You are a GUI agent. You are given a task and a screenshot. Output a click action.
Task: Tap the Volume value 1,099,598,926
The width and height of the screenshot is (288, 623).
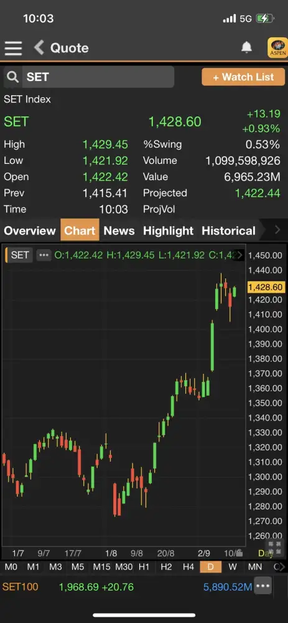click(243, 161)
